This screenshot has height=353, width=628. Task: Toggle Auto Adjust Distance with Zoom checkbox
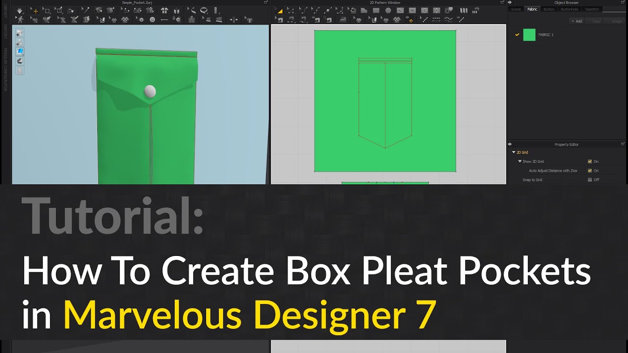(590, 171)
